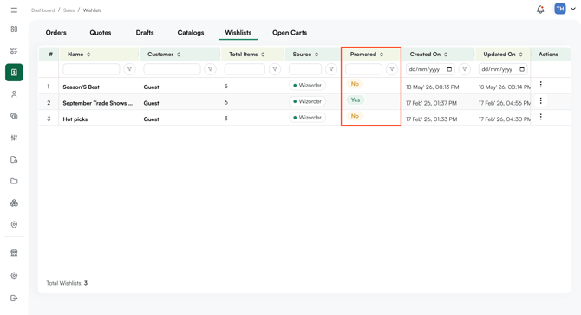Screen dimensions: 581x315
Task: Click the payments coins sidebar icon
Action: click(x=14, y=116)
